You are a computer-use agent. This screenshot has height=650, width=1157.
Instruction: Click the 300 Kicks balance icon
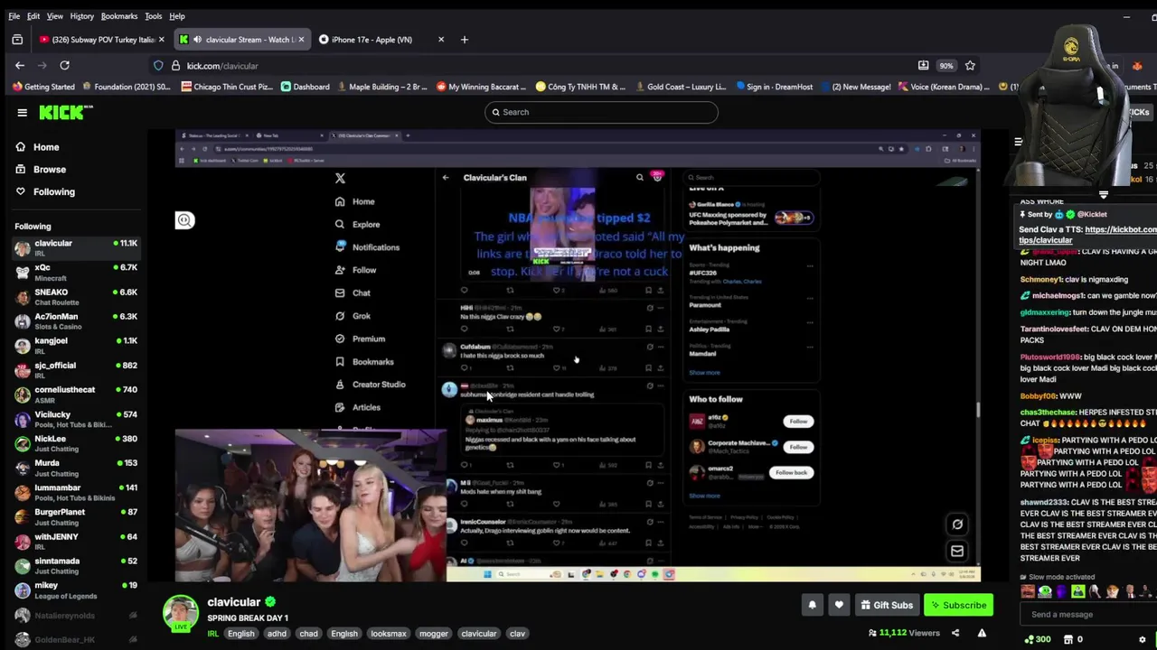[1037, 639]
